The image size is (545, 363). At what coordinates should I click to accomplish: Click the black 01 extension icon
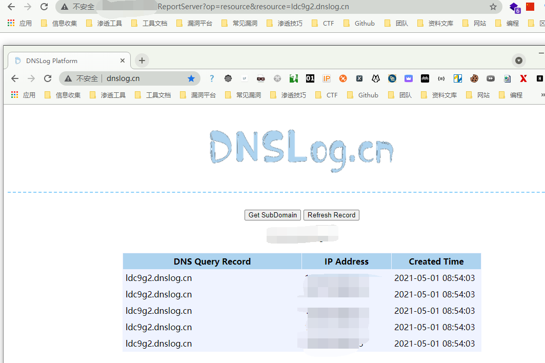click(310, 78)
